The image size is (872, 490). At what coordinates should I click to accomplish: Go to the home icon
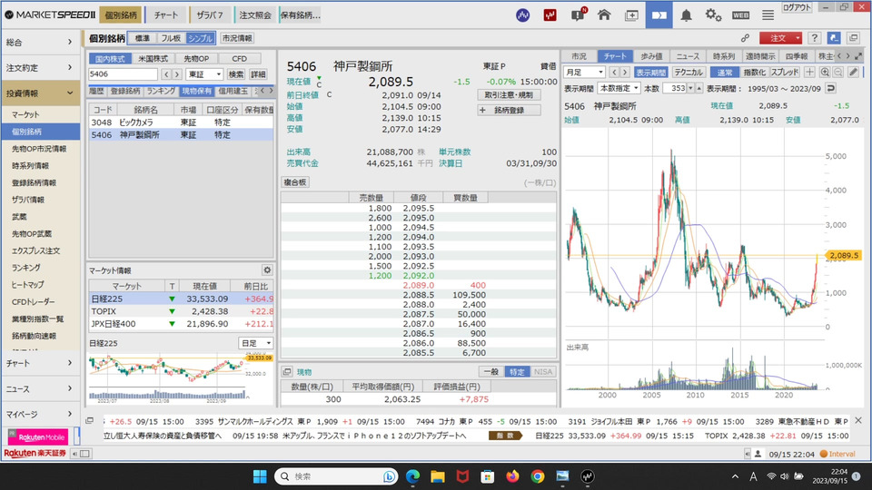coord(605,15)
